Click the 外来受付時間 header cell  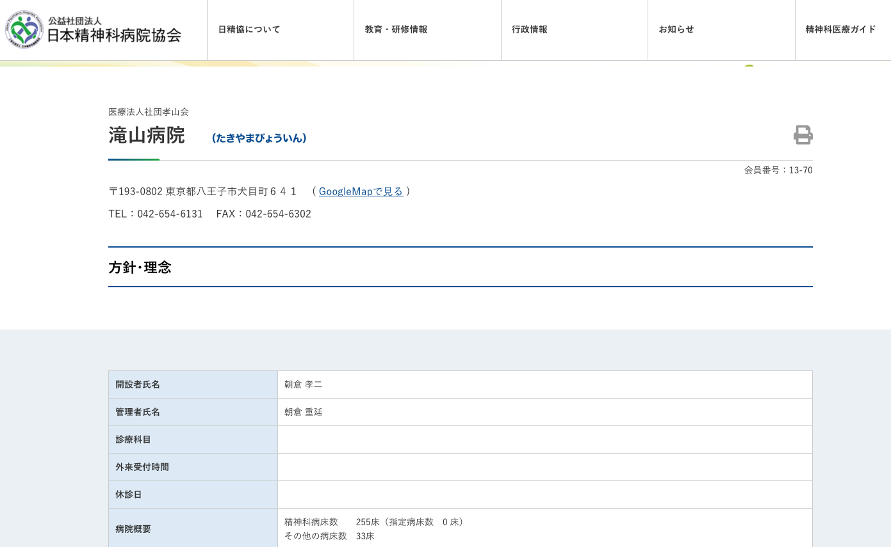(193, 467)
